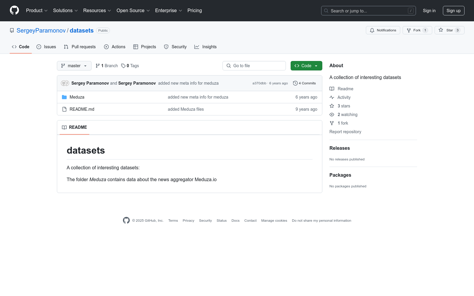Click Do not share my personal information

[321, 221]
